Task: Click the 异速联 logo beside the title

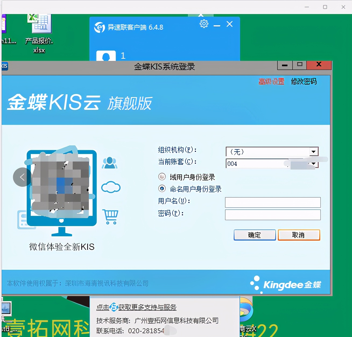Action: pos(99,27)
